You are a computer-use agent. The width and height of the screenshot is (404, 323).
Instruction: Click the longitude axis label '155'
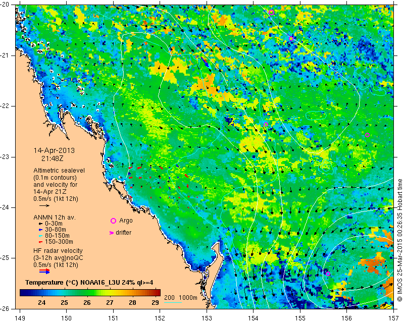300,318
